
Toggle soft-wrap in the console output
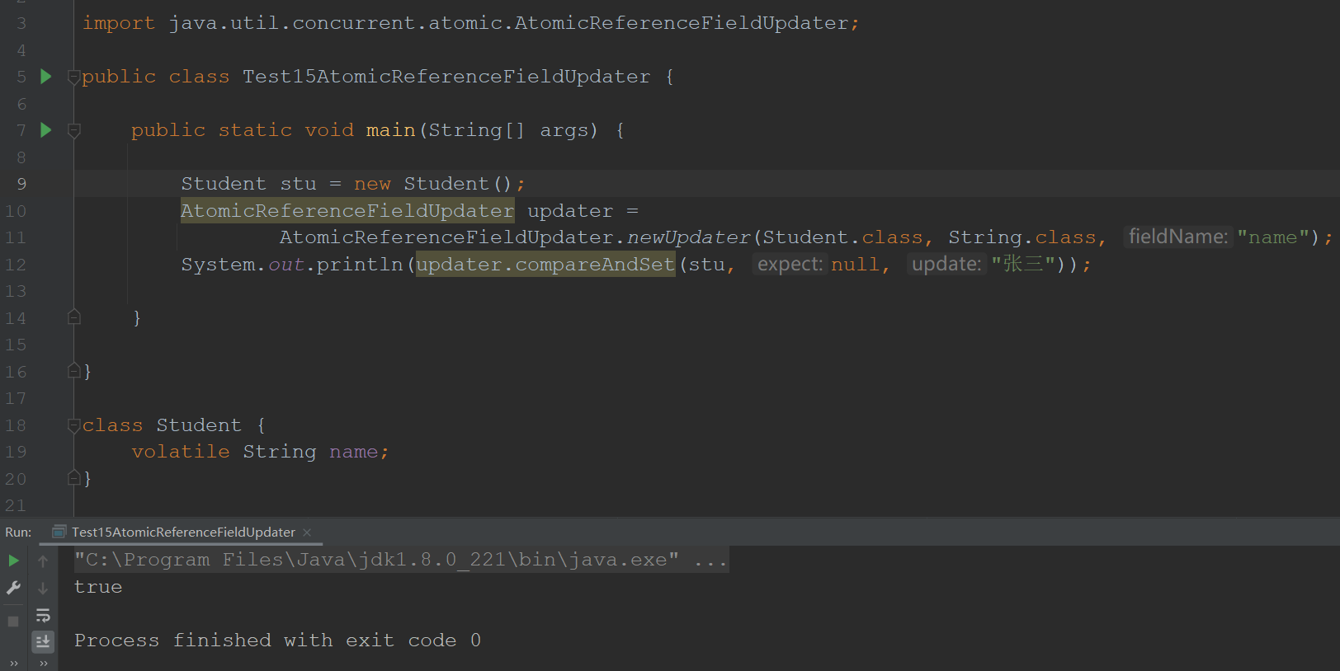(x=43, y=615)
